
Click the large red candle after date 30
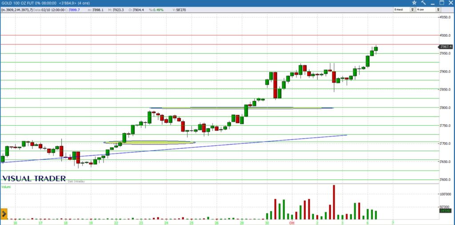[x=275, y=85]
